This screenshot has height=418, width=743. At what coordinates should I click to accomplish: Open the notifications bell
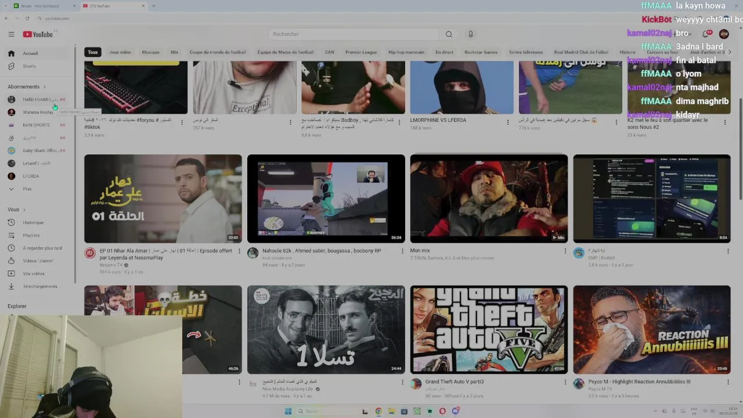tap(706, 34)
